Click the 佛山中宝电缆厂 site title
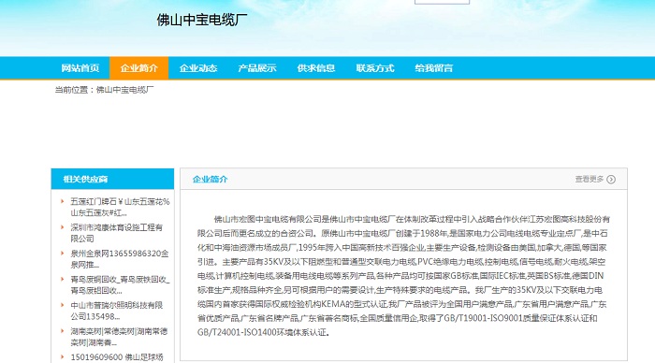 click(x=202, y=20)
